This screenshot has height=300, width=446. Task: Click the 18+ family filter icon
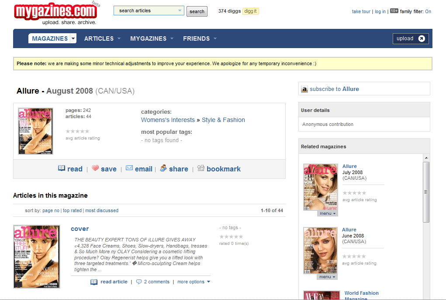coord(394,11)
